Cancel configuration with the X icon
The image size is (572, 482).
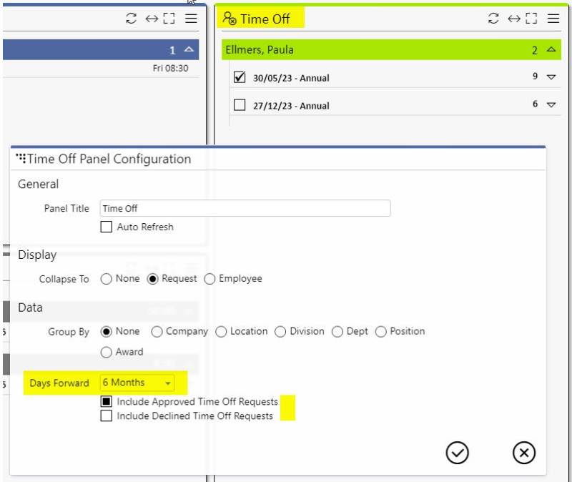524,452
